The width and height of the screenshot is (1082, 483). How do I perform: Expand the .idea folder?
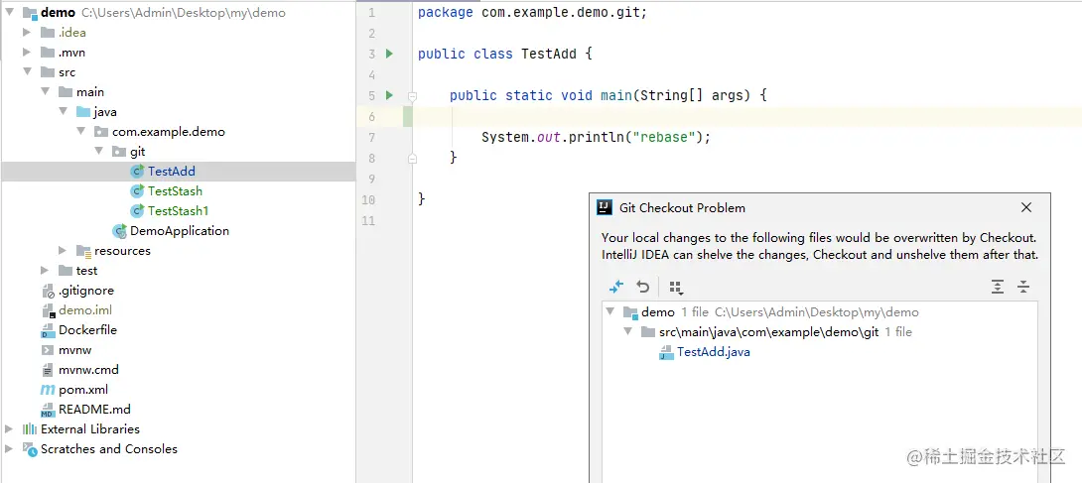(27, 33)
